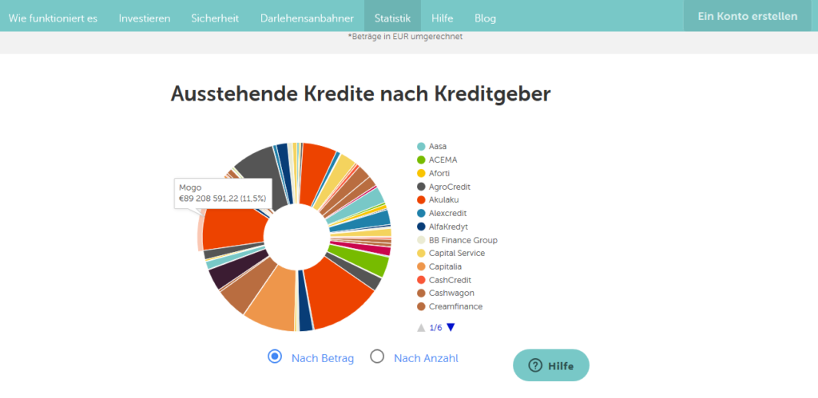This screenshot has height=398, width=818.
Task: Click the Capital Service legend dot
Action: click(421, 253)
